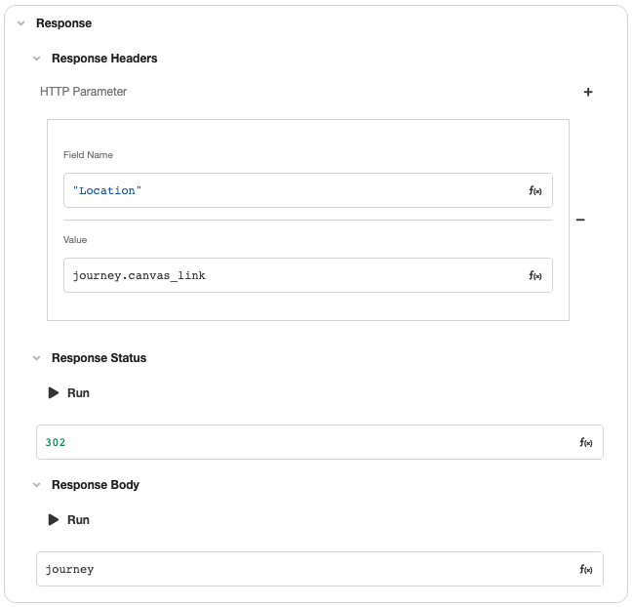
Task: Click the journey.canvas_link Value field
Action: click(x=293, y=276)
